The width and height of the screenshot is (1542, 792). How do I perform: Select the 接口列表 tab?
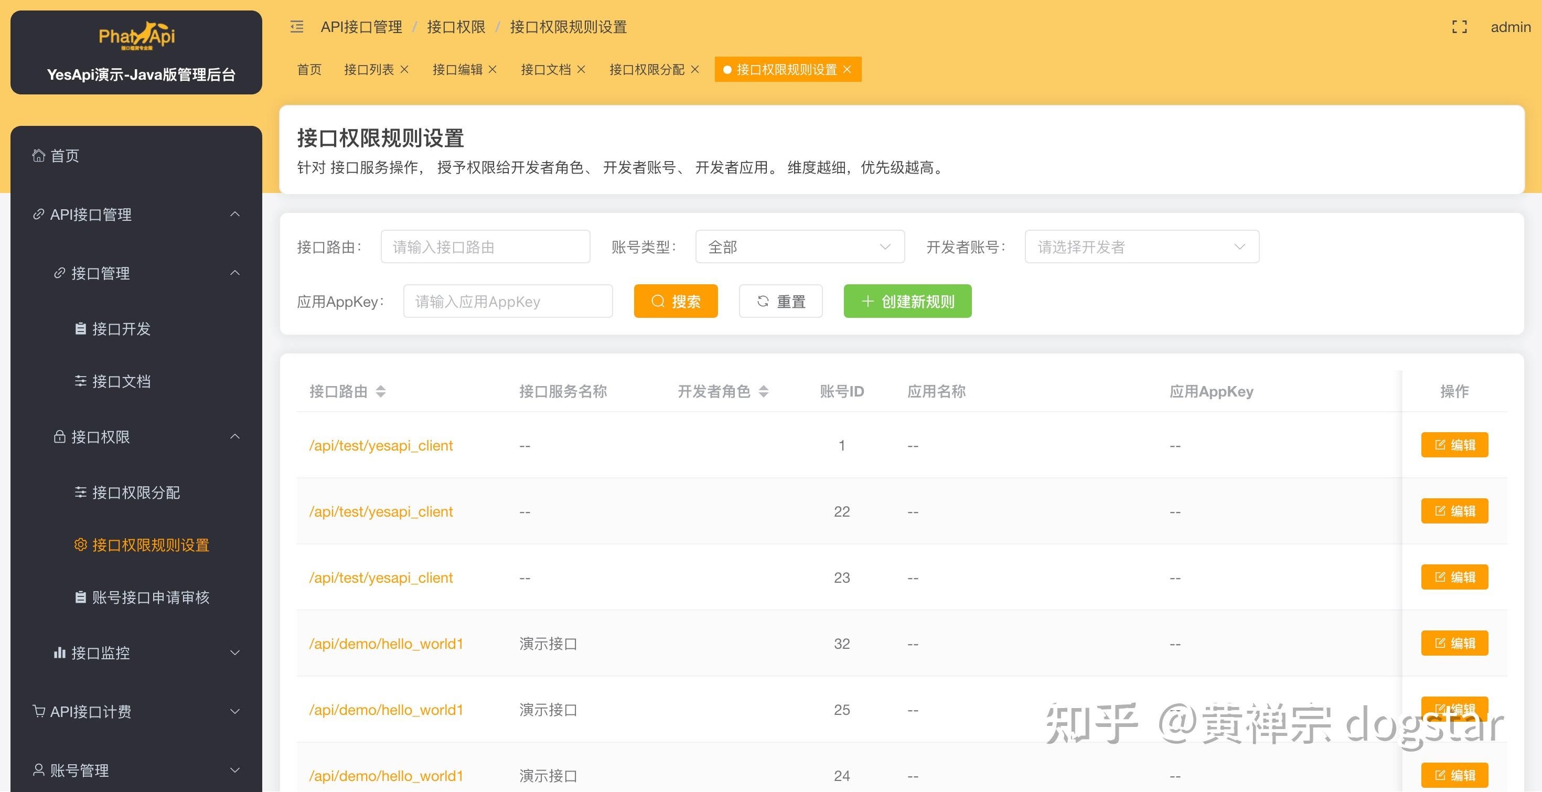click(x=369, y=69)
